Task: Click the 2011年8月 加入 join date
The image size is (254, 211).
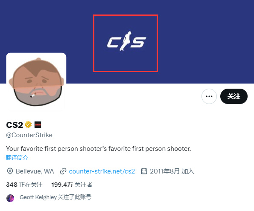Action: (x=172, y=171)
